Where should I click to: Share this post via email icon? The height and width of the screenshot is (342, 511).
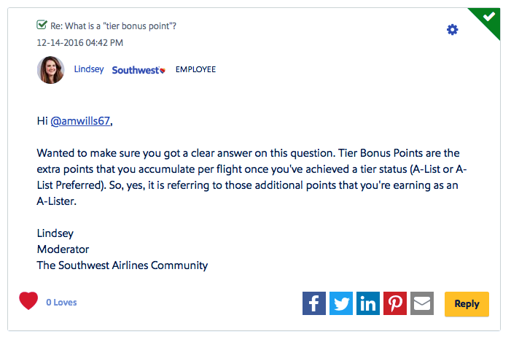422,303
